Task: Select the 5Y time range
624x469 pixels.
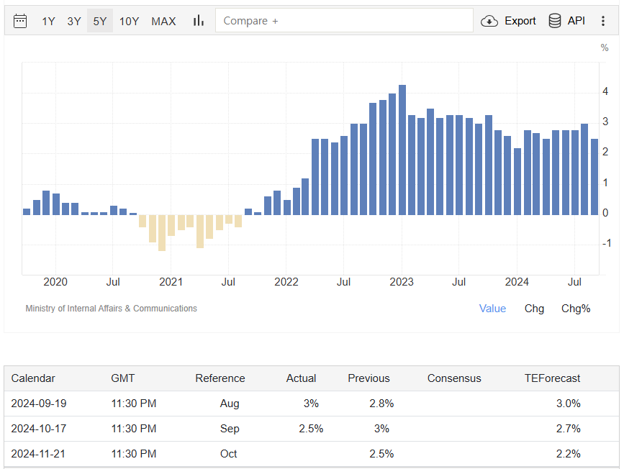Action: 100,21
